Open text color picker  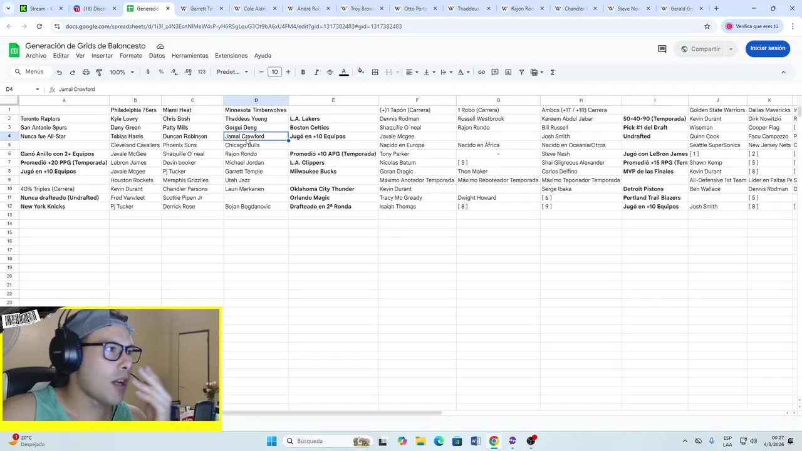[x=343, y=72]
